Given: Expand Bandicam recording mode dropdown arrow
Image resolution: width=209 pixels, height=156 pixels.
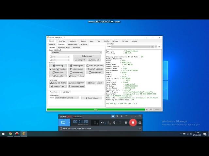Looking at the screenshot, I should [x=69, y=123].
